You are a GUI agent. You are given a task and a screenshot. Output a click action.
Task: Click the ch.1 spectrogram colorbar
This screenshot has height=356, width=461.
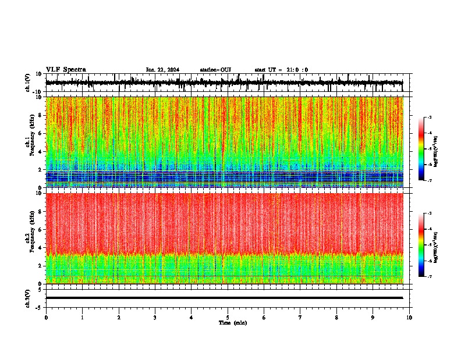(421, 149)
